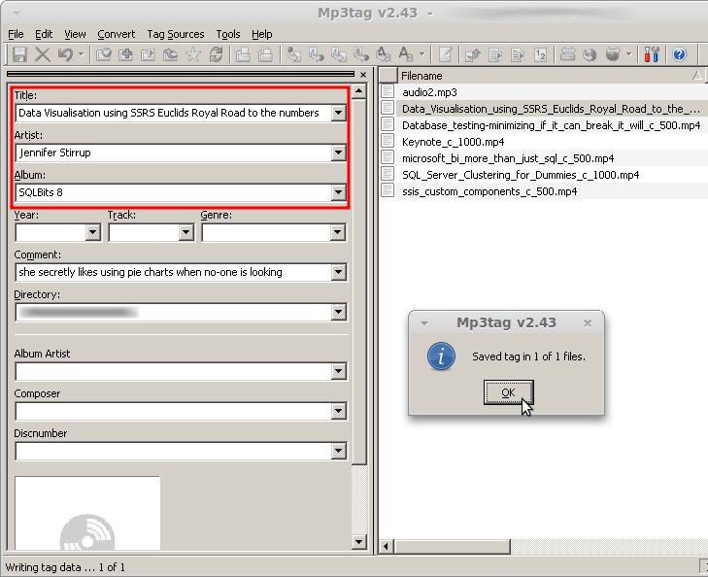Screen dimensions: 708x577
Task: Open the Tools menu
Action: pos(228,34)
